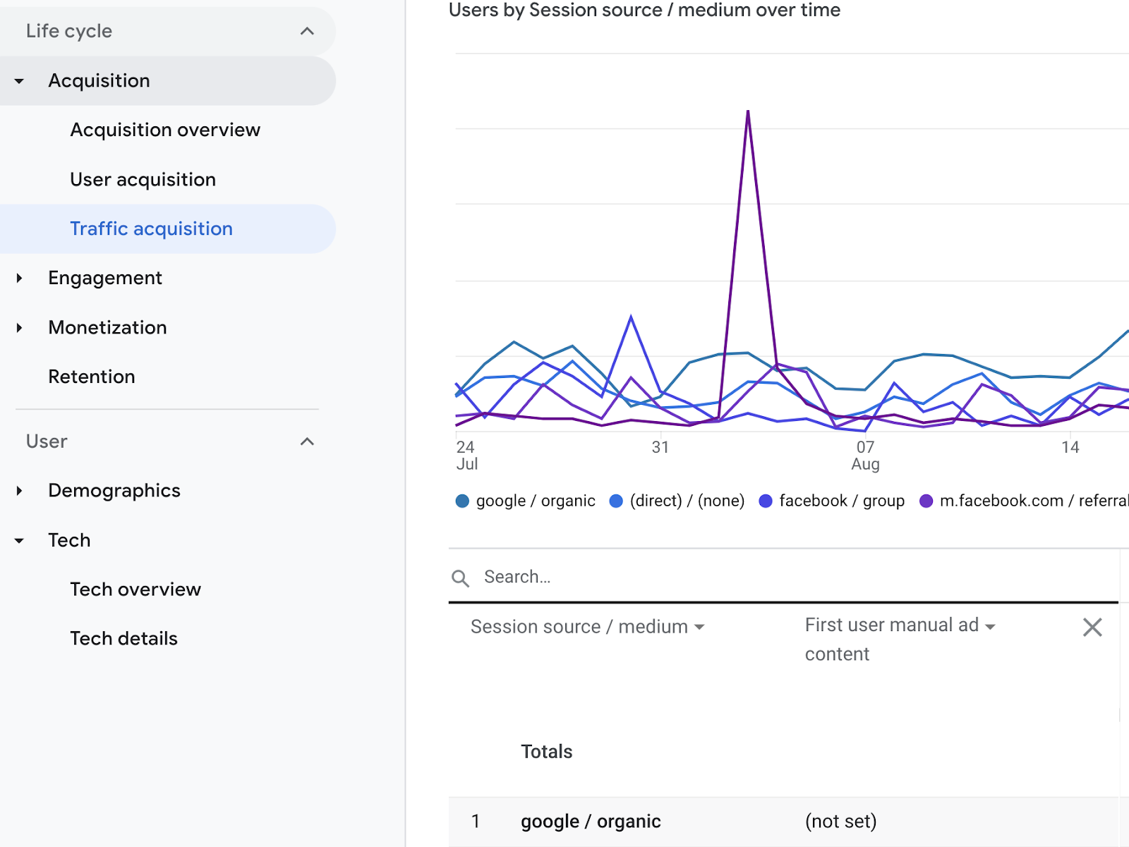Go to Retention report
Image resolution: width=1129 pixels, height=847 pixels.
[92, 377]
